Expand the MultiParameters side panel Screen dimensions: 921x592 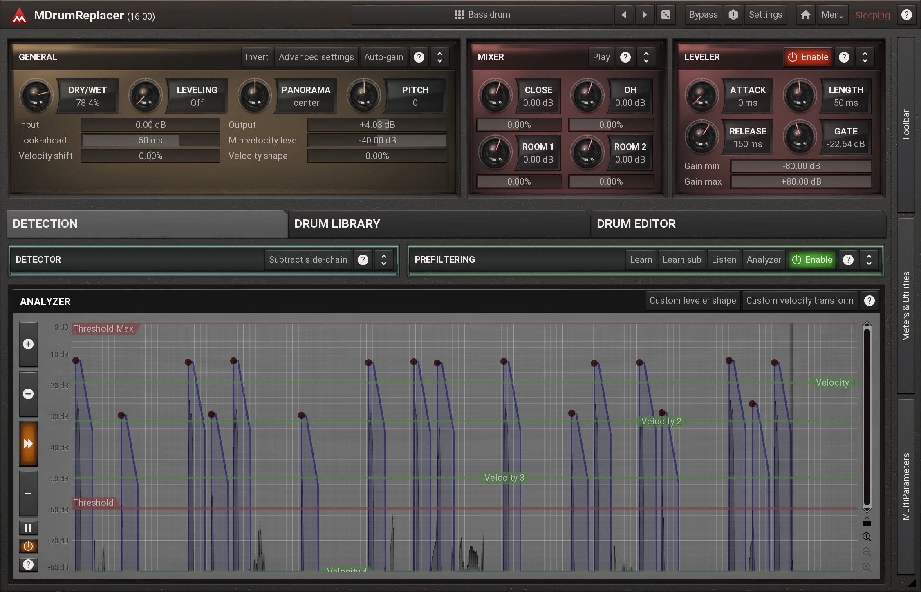tap(906, 487)
